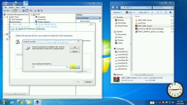187x105 pixels.
Task: Select Display adapters device category
Action: click(44, 22)
